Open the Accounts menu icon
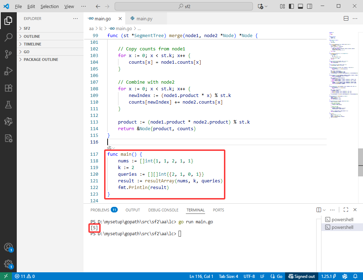This screenshot has height=280, width=363. pos(8,247)
